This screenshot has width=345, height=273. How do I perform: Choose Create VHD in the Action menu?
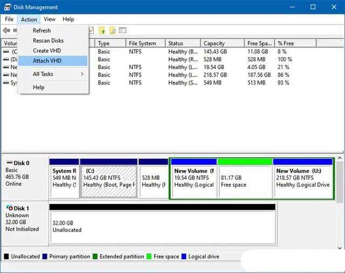pyautogui.click(x=46, y=51)
